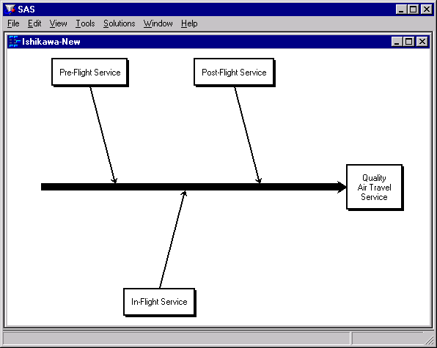Click the SAS window resize grip
Viewport: 437px width, 348px height.
[x=429, y=340]
